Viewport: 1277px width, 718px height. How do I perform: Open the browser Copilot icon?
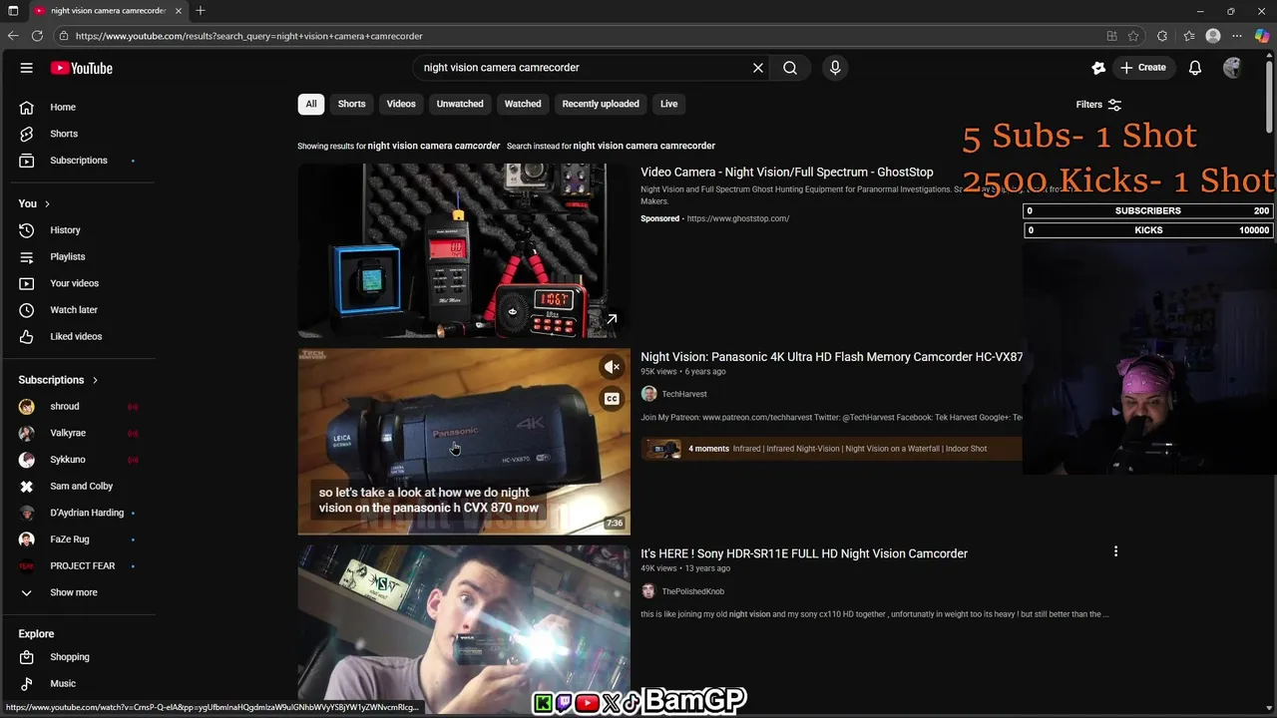[x=1263, y=36]
